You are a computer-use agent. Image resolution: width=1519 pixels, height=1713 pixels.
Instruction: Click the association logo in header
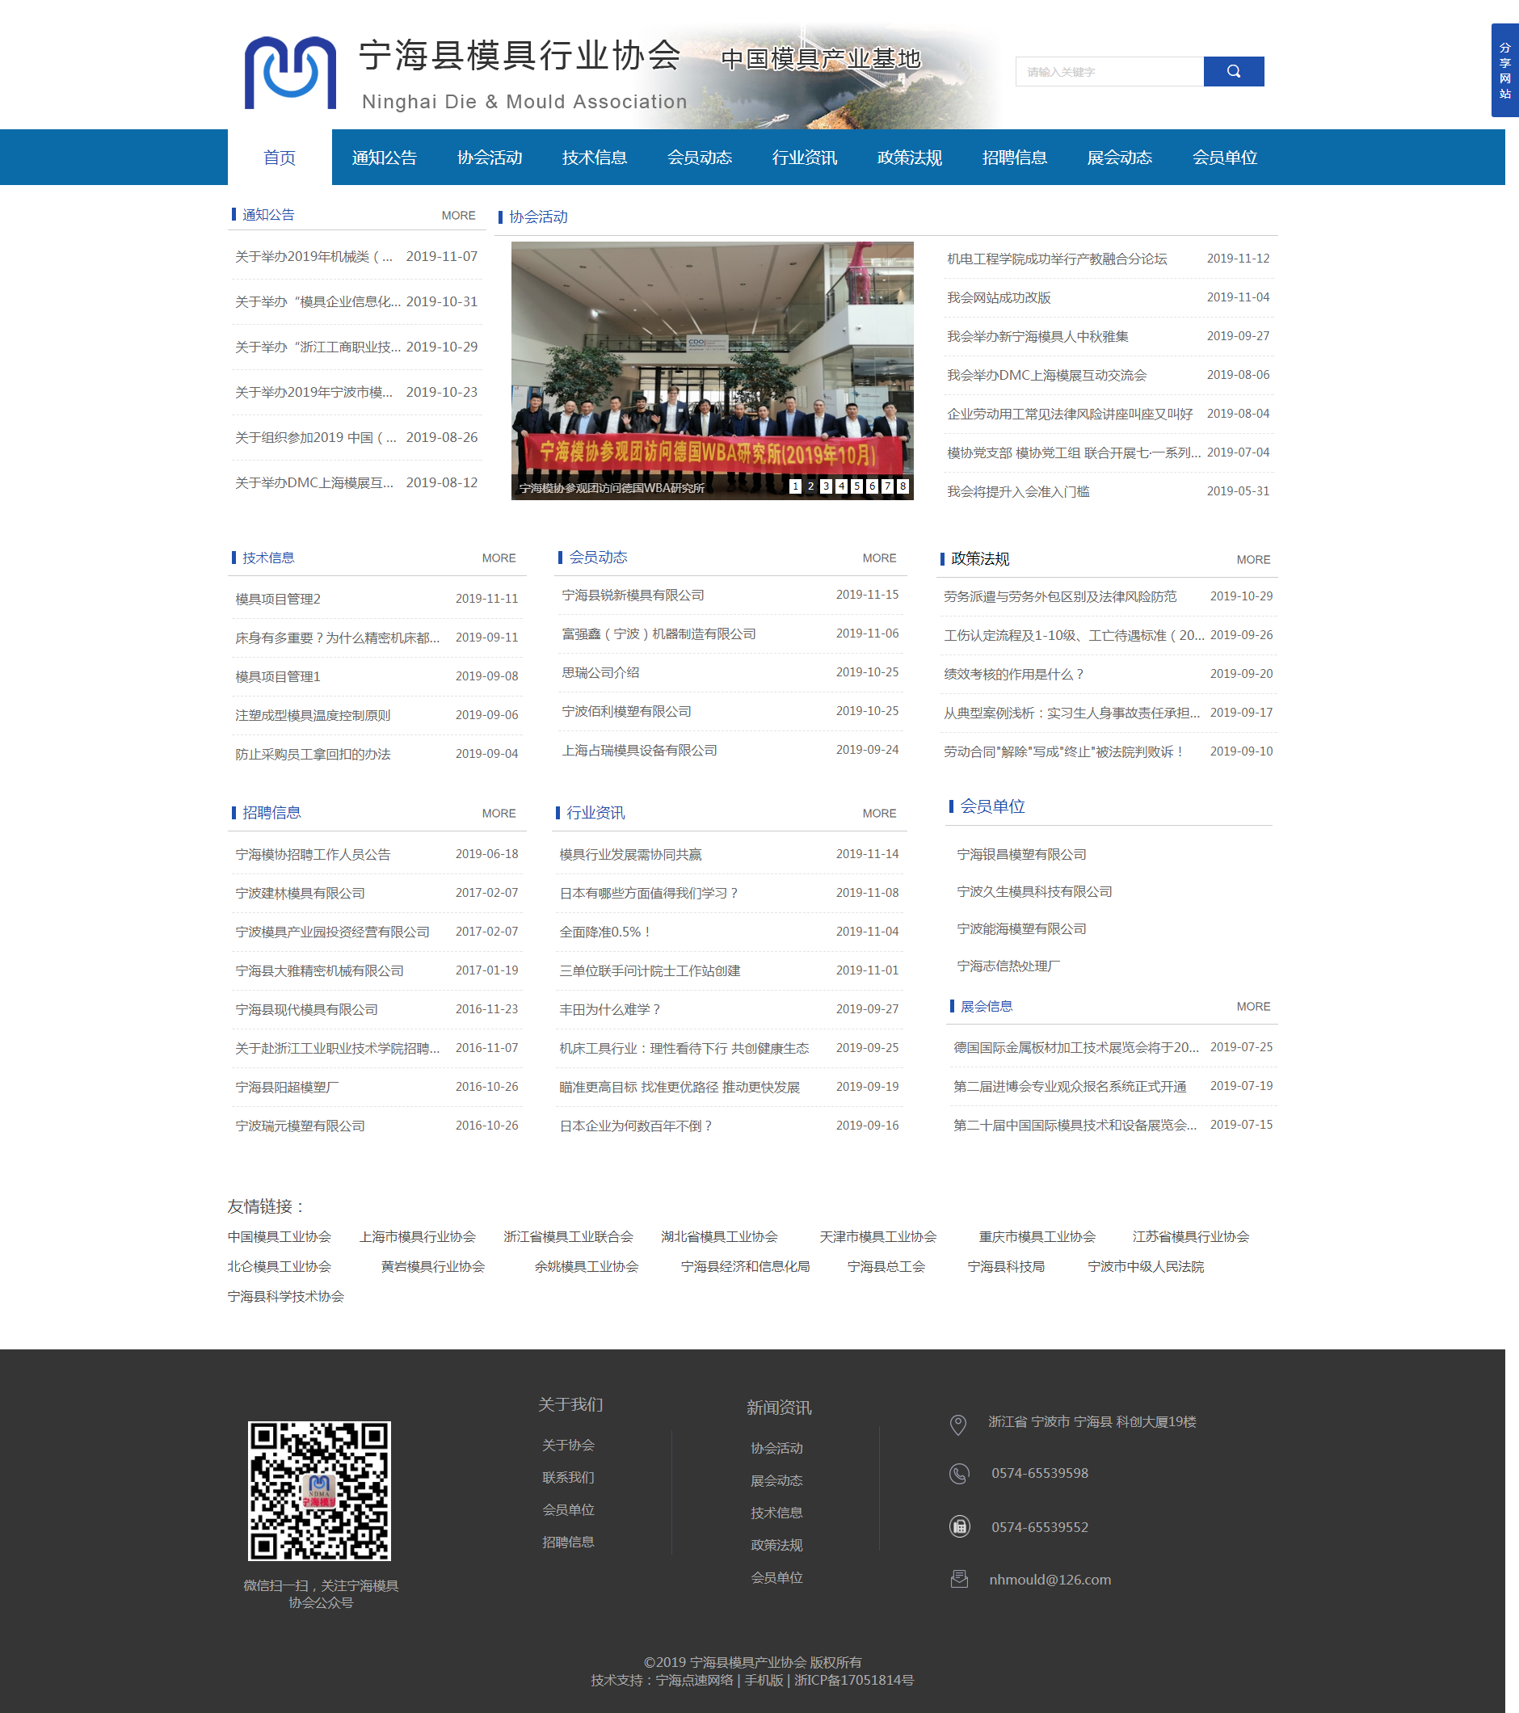tap(290, 73)
